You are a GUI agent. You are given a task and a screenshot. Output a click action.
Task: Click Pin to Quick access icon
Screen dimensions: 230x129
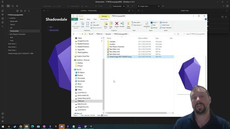[76, 24]
